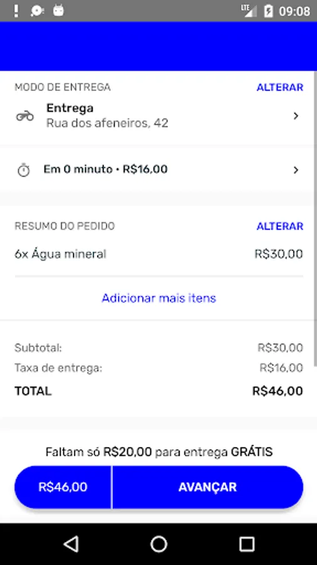Tap the R$46,00 total button

pos(63,487)
